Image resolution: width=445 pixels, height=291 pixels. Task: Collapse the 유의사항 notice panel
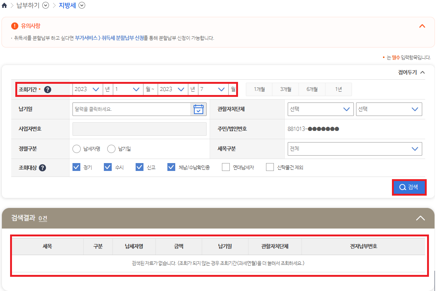point(422,26)
